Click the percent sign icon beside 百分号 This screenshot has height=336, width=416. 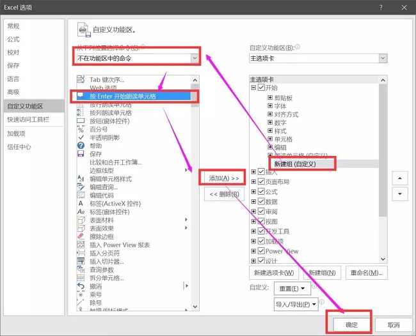point(81,129)
